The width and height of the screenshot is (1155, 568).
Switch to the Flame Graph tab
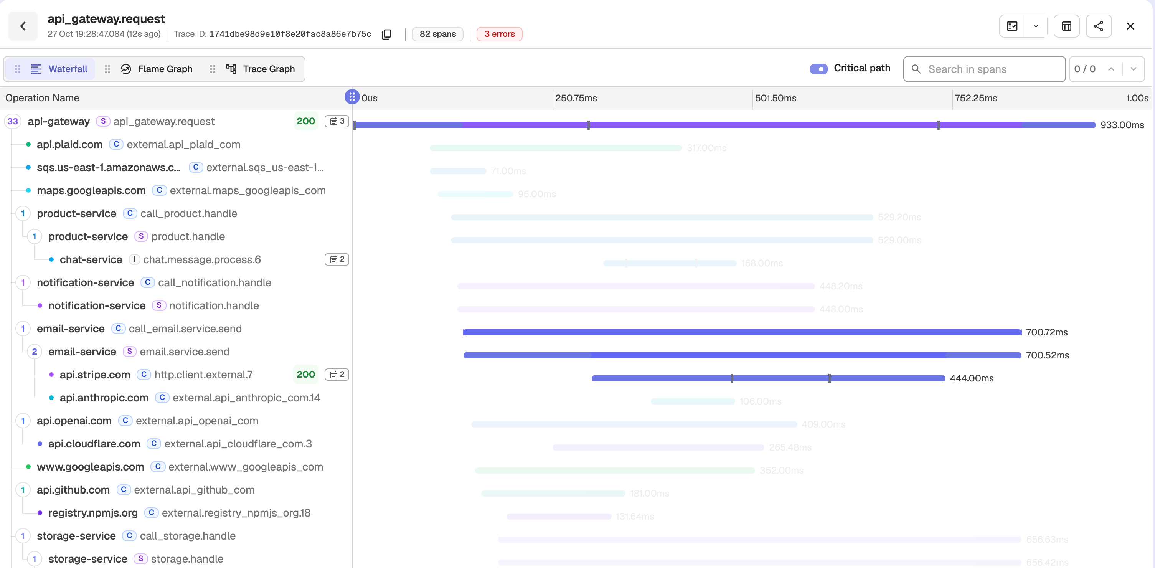156,69
